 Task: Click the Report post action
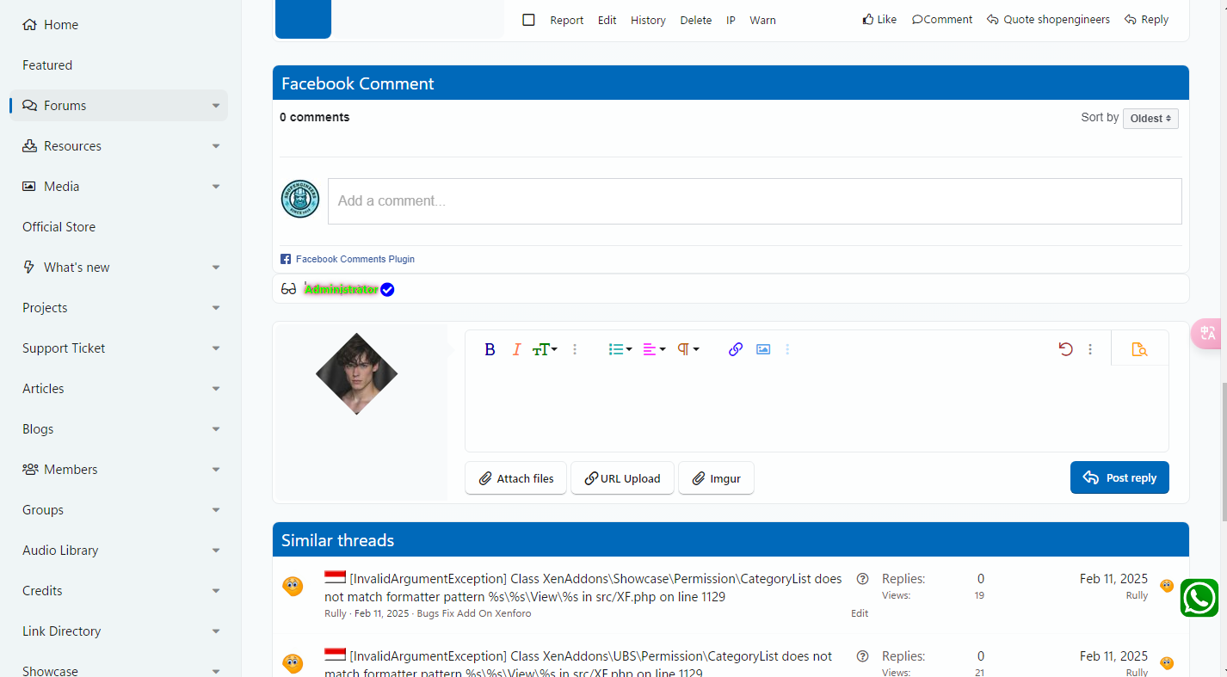click(x=567, y=20)
